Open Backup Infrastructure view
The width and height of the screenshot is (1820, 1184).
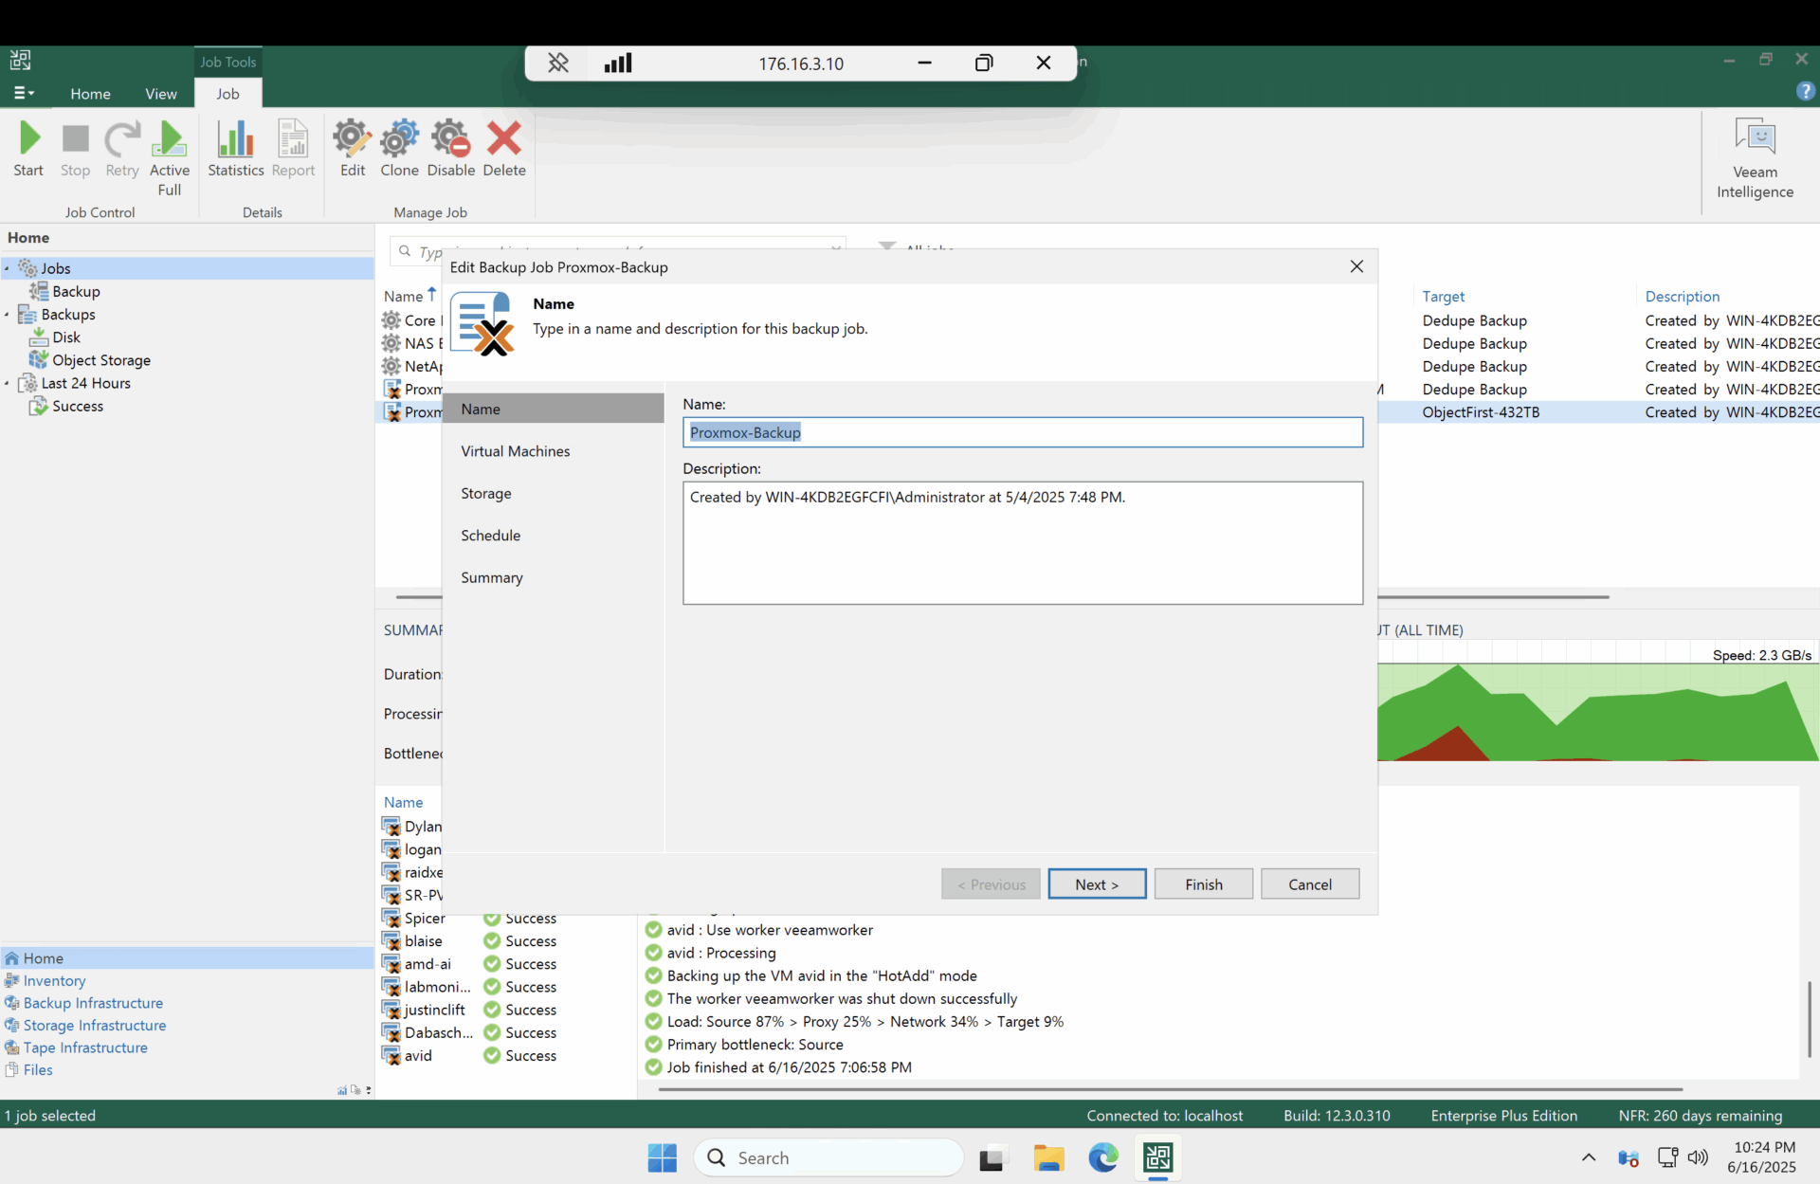(x=93, y=1003)
